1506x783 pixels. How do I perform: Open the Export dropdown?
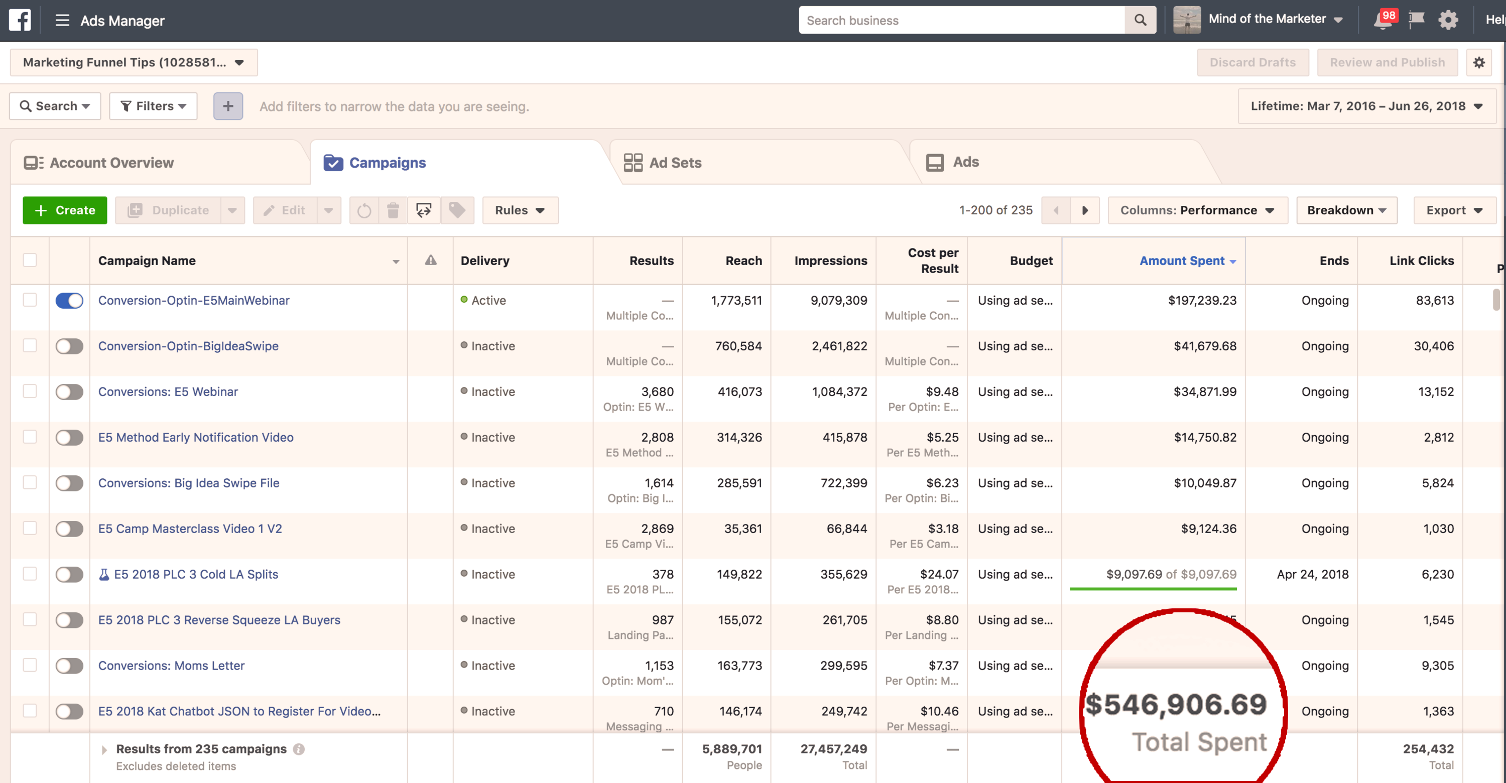point(1455,210)
